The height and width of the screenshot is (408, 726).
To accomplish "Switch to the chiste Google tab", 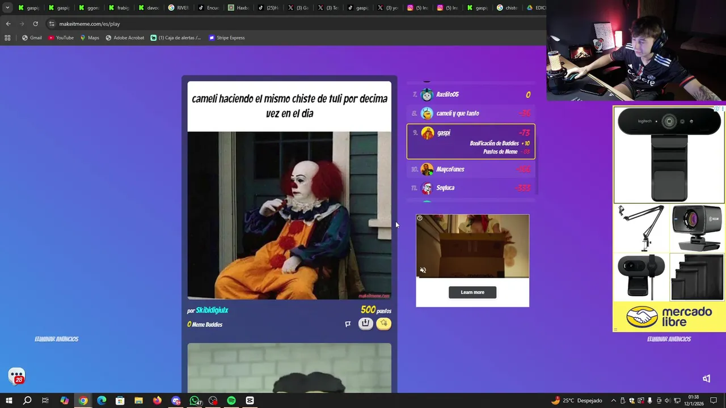I will 507,8.
